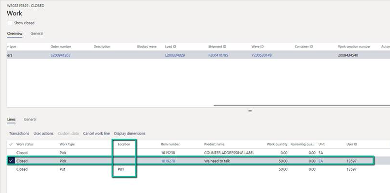Click the Load ID column header

pyautogui.click(x=171, y=46)
